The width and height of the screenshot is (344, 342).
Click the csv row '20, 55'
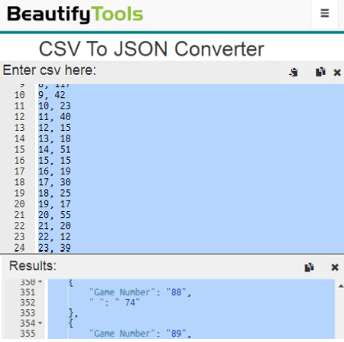coord(191,215)
